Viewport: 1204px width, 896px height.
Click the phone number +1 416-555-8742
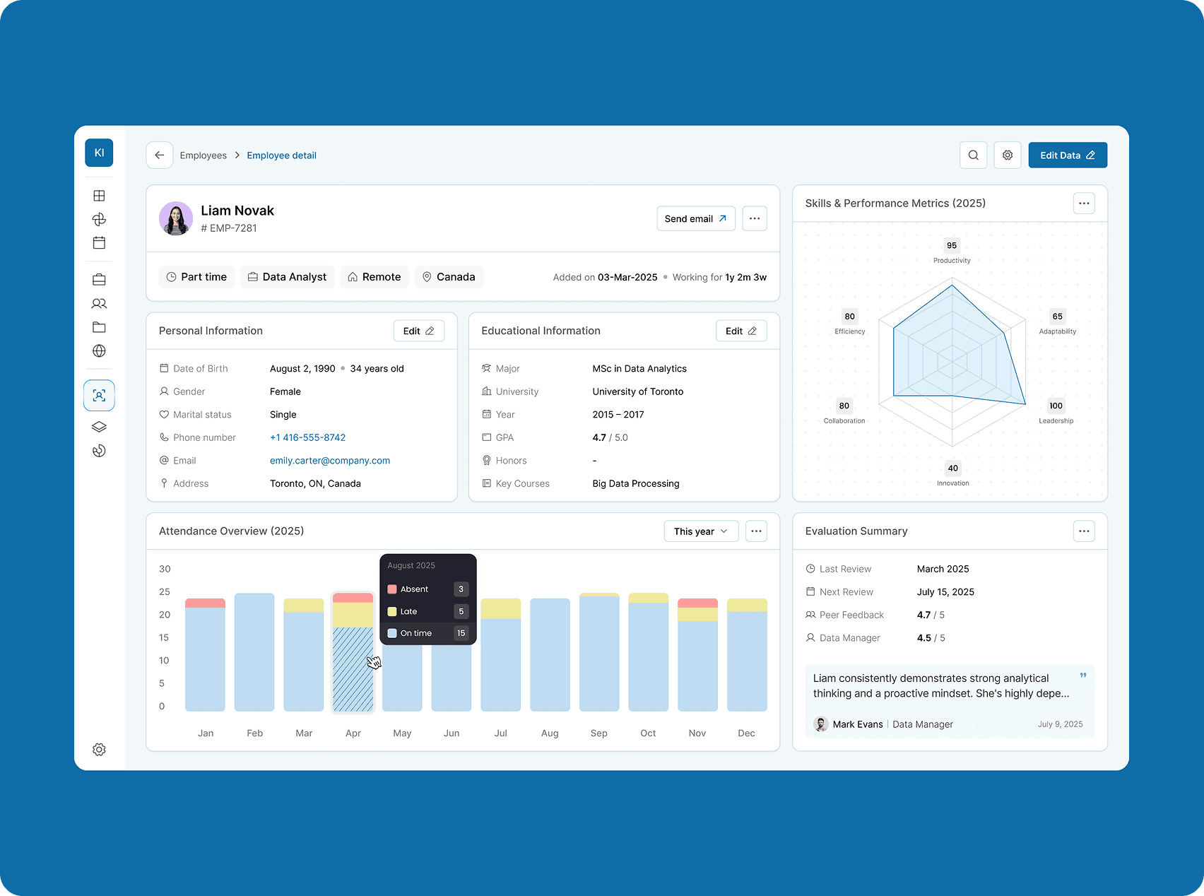(x=308, y=437)
